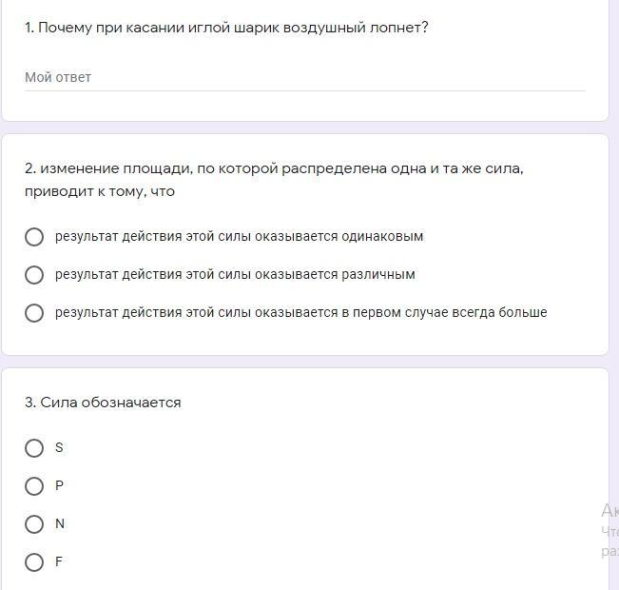Screen dimensions: 619x590
Task: Click the 'Мой ответ' answer field
Action: coord(304,77)
